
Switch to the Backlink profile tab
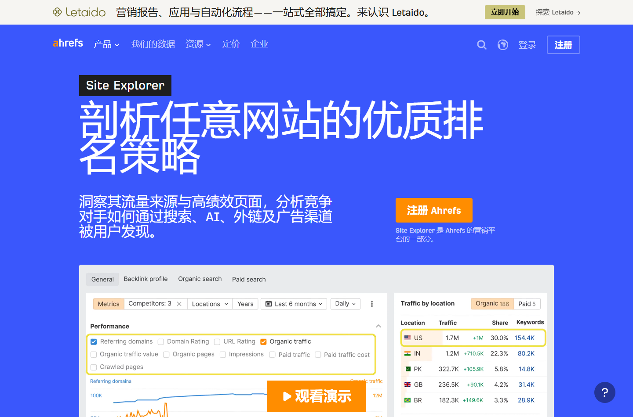[x=146, y=279]
